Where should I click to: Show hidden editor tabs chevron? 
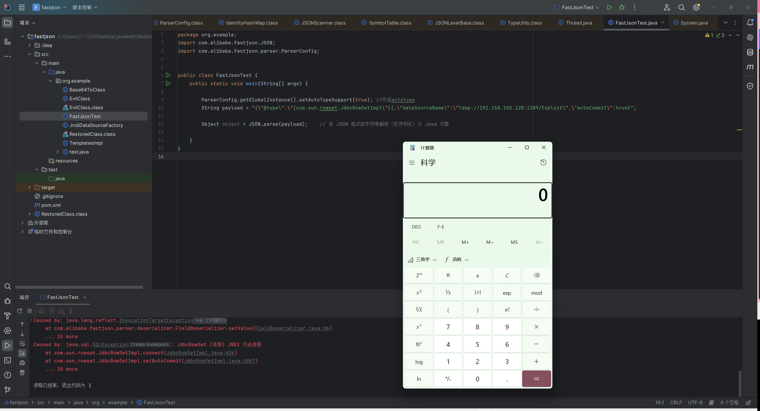726,22
